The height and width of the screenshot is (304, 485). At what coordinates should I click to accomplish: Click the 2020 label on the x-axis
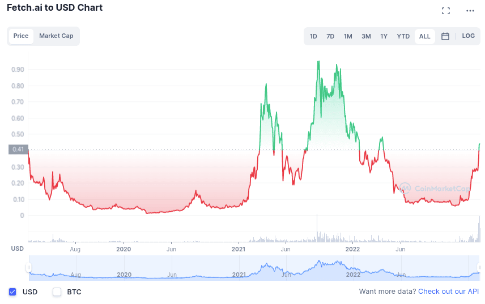click(x=124, y=249)
